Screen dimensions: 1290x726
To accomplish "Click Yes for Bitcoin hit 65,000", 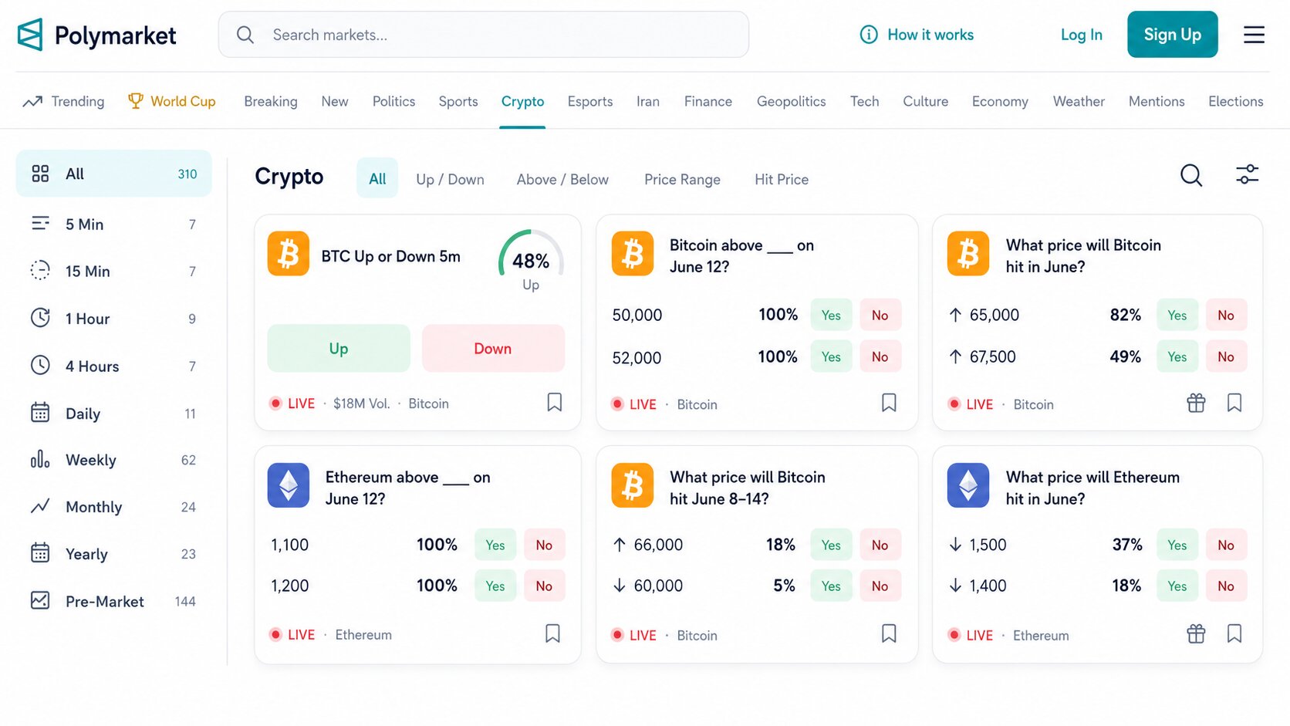I will [x=1177, y=315].
